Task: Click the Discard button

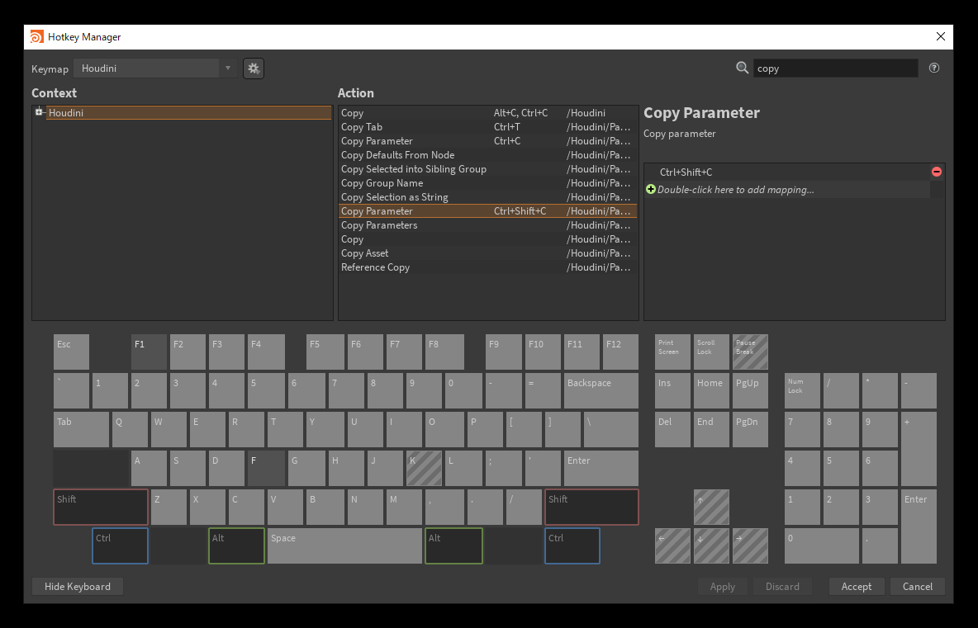Action: 782,586
